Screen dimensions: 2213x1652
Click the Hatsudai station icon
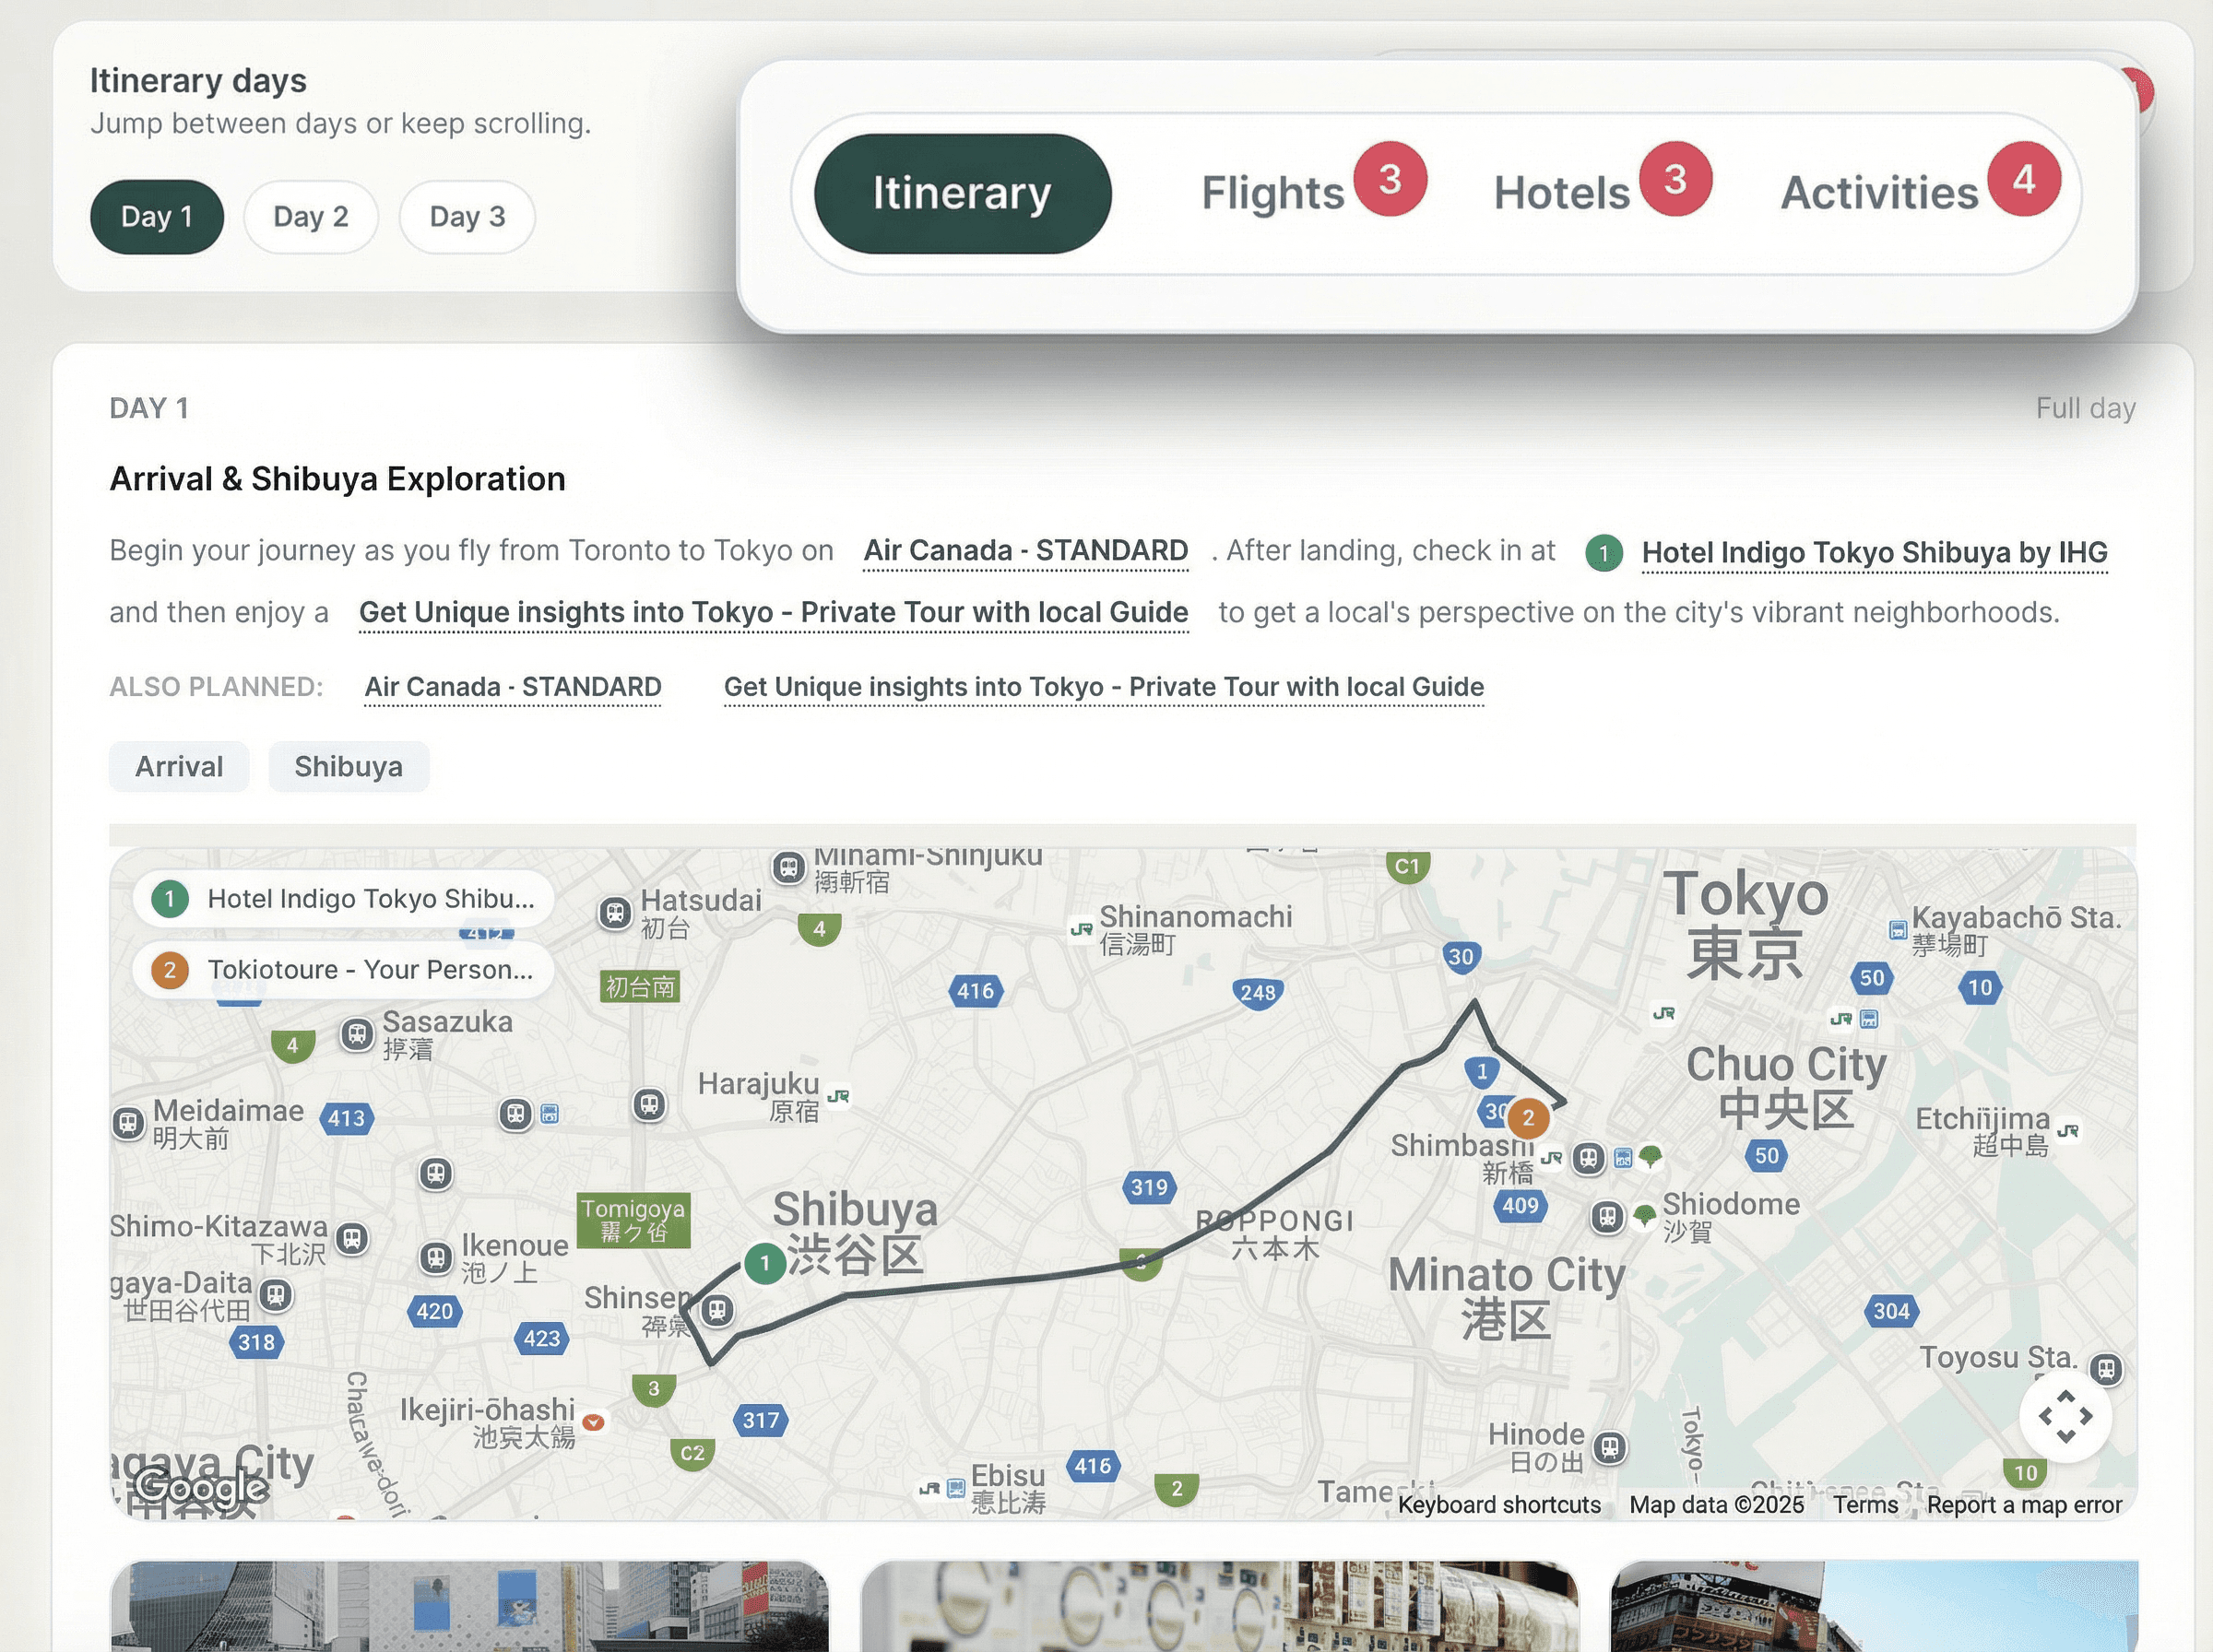tap(615, 912)
